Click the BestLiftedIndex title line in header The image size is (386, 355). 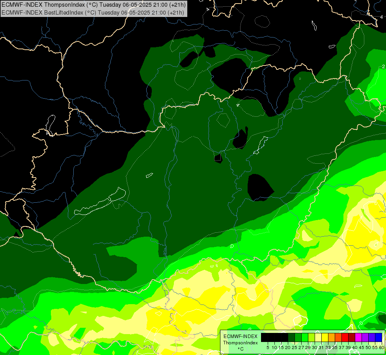coord(93,13)
